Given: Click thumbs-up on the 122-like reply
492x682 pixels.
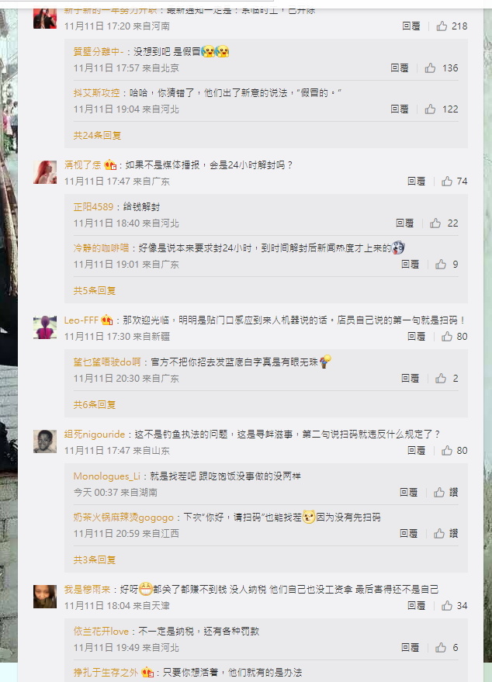Looking at the screenshot, I should [430, 109].
